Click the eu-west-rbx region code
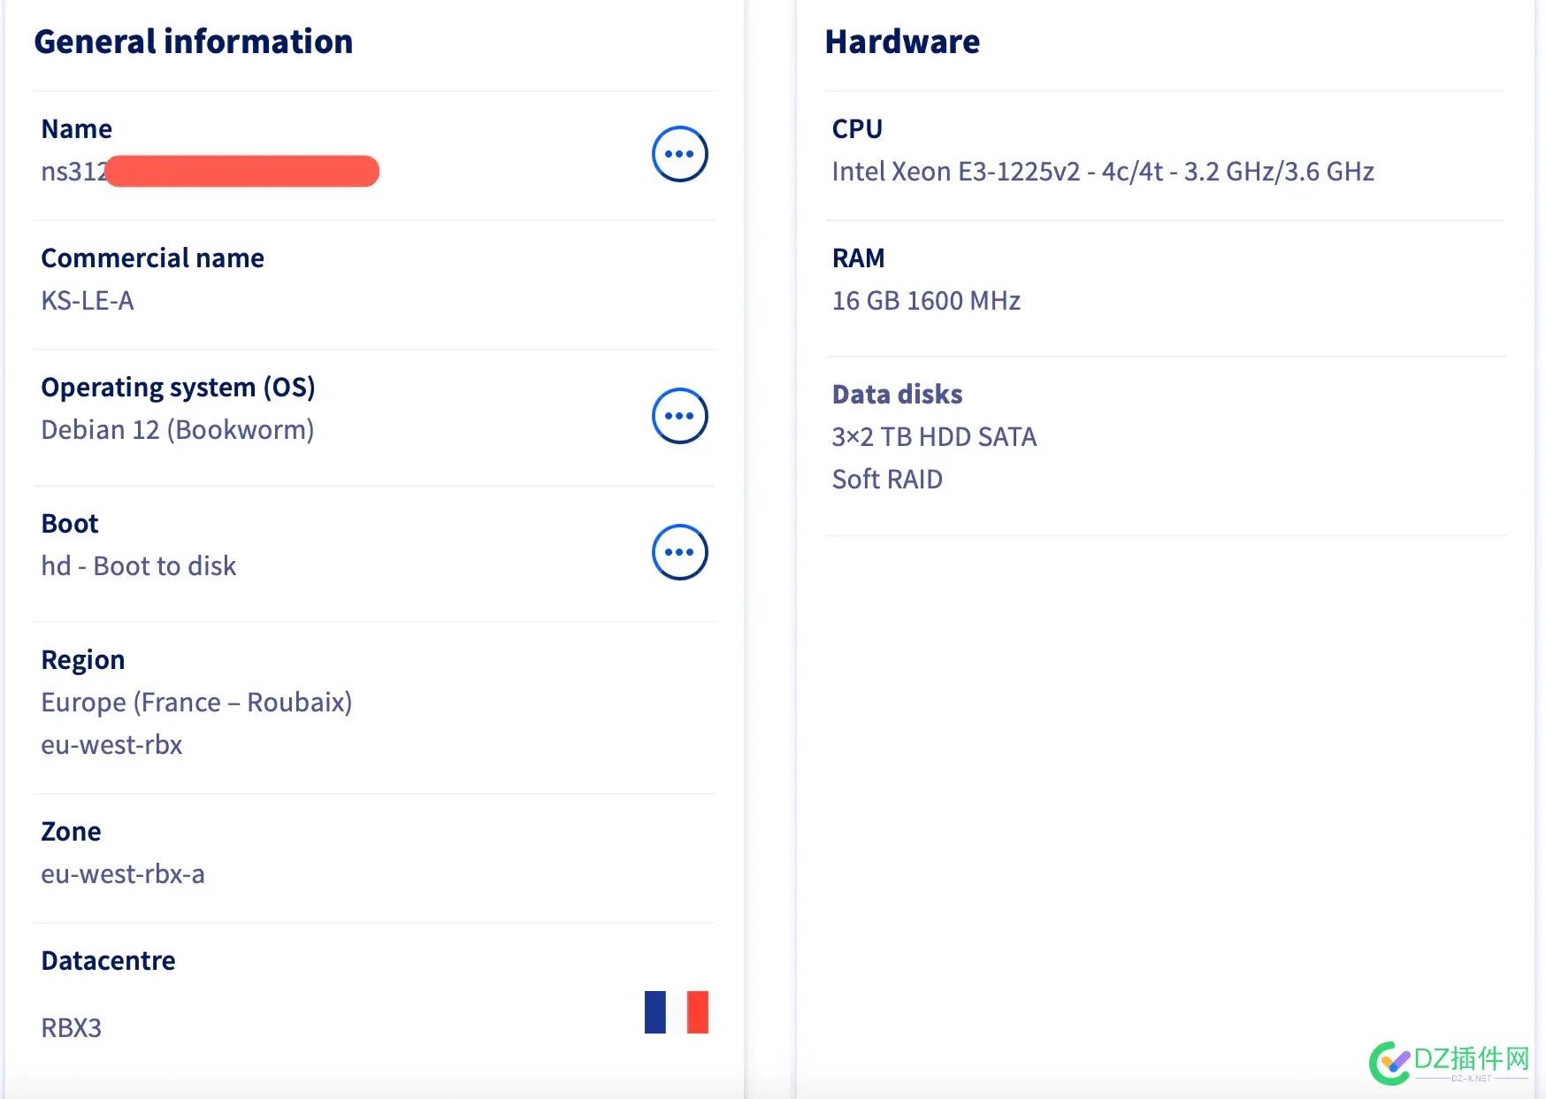This screenshot has height=1099, width=1546. click(111, 745)
